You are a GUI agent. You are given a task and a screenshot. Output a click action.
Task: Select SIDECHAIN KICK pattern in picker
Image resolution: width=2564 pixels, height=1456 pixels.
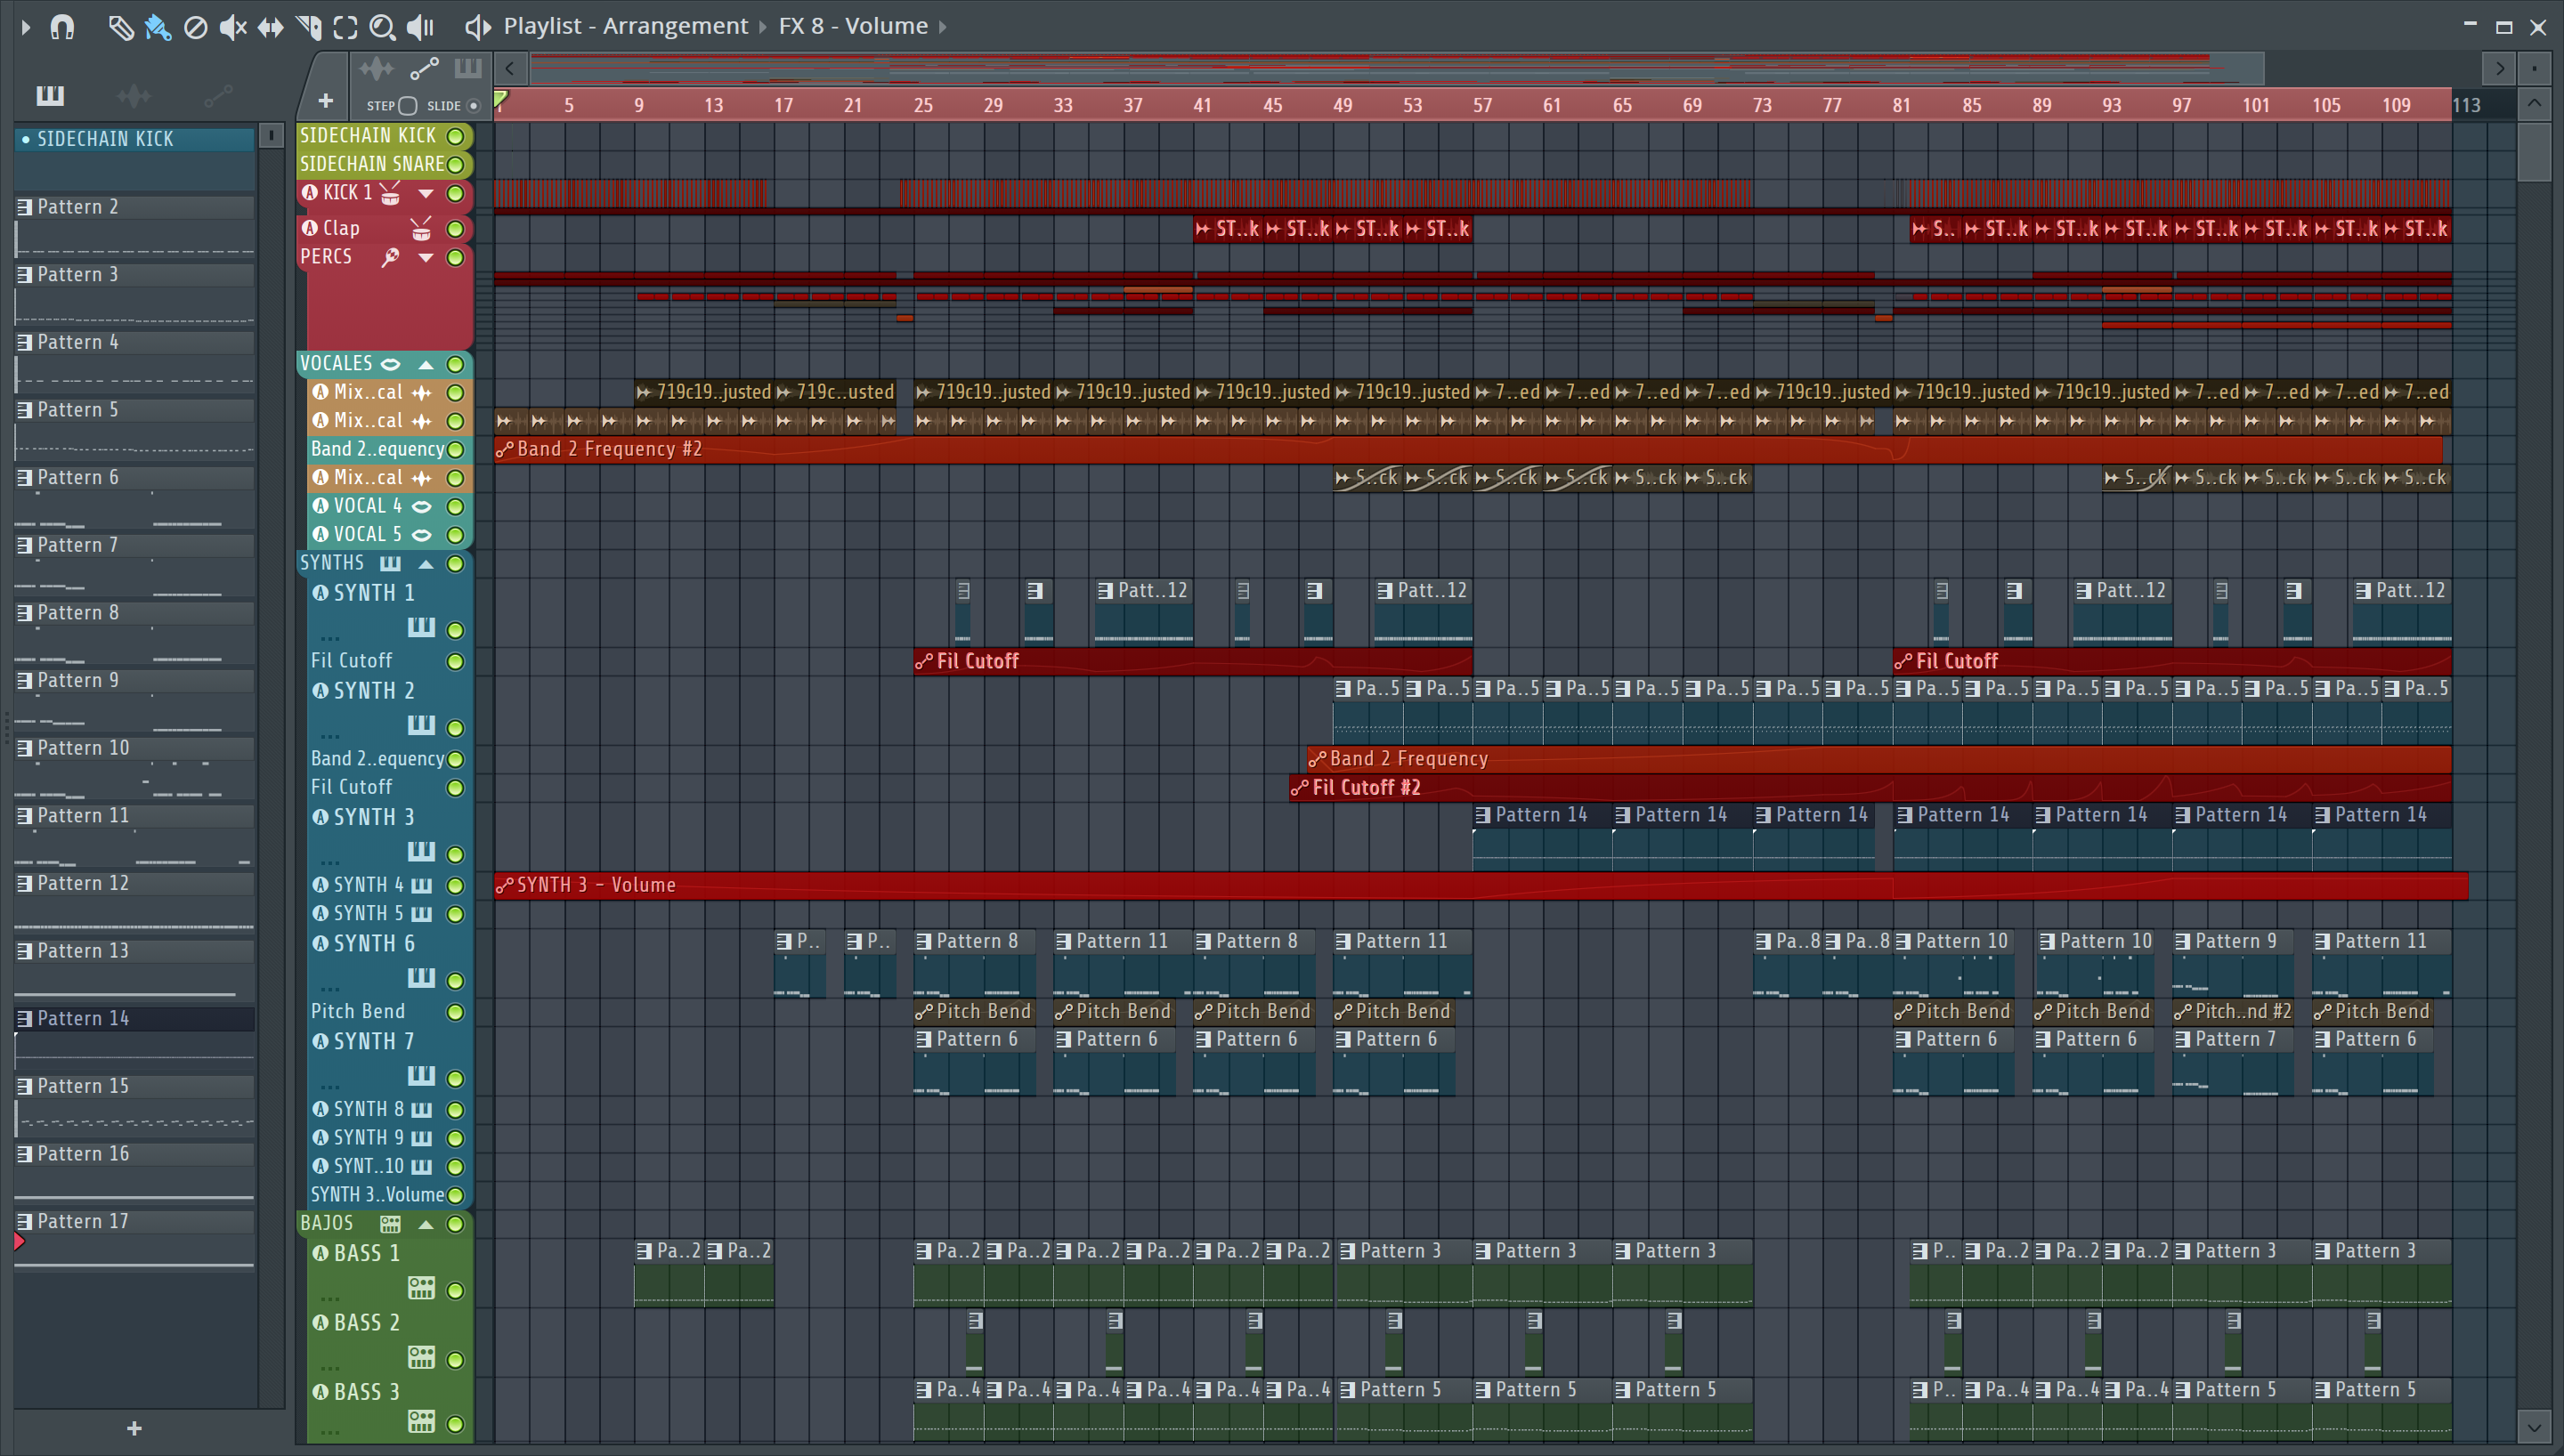(134, 139)
